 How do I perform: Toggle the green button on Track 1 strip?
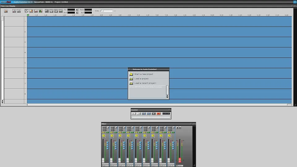coord(107,132)
